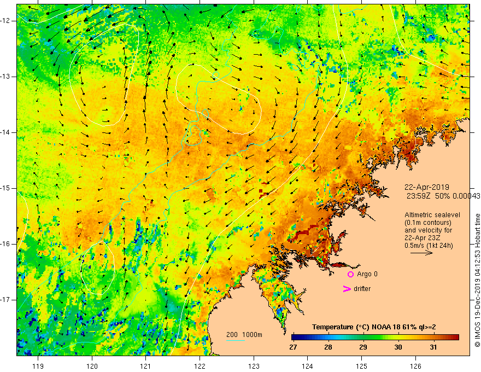Viewport: 481px width, 372px height.
Task: Click longitude axis label 124
Action: tap(308, 366)
